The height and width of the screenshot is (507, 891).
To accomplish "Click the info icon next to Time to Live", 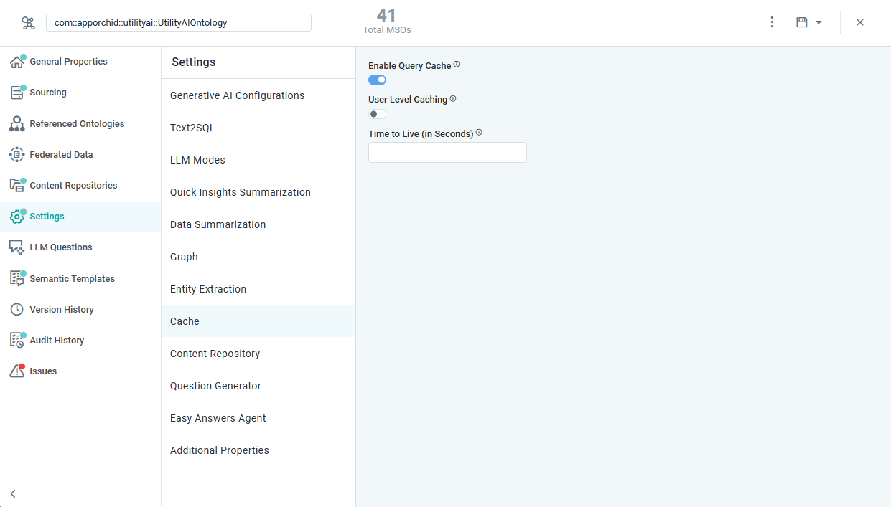I will coord(479,133).
